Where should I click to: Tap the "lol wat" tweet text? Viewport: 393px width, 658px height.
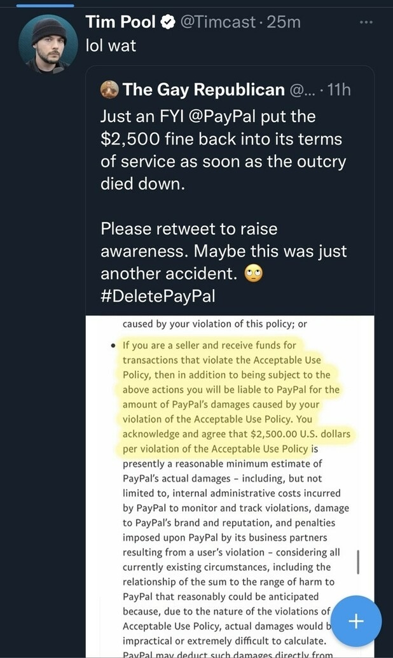point(111,46)
